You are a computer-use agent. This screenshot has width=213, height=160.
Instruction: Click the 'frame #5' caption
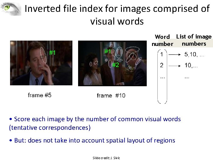coord(40,95)
